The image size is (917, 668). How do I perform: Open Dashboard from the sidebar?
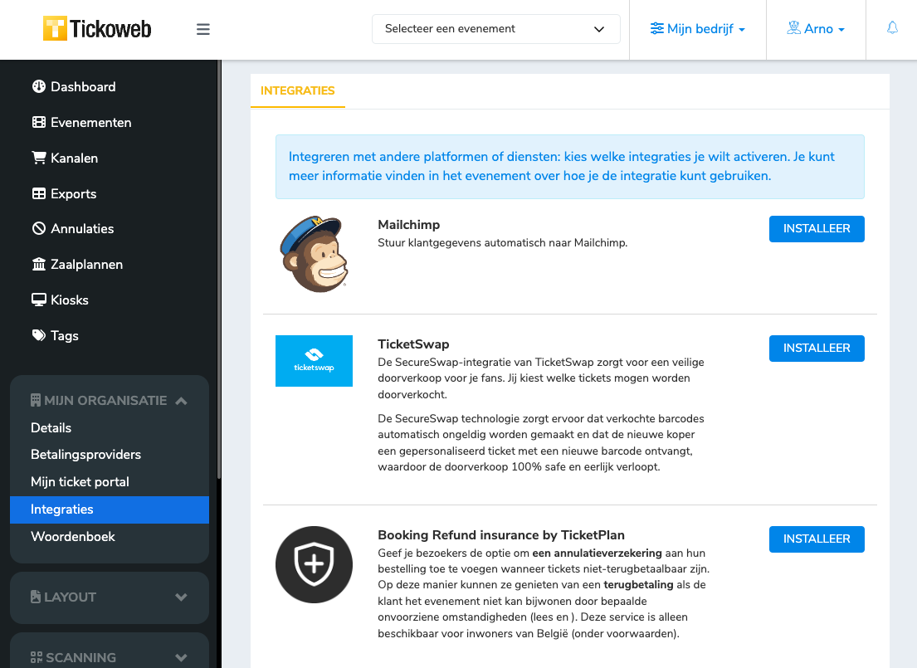point(74,86)
